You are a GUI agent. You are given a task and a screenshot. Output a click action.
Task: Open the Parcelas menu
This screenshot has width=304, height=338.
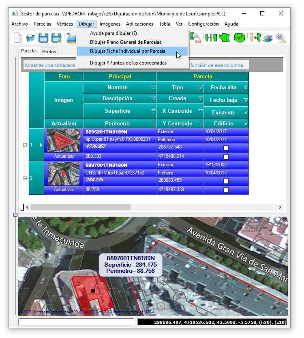[42, 24]
